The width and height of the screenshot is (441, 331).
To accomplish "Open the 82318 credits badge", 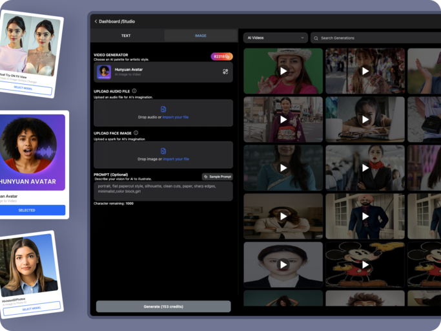I will 221,56.
